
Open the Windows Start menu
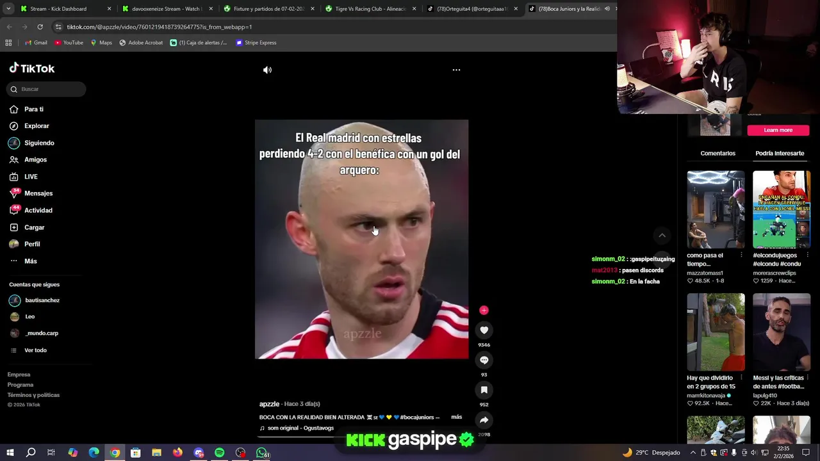[10, 453]
